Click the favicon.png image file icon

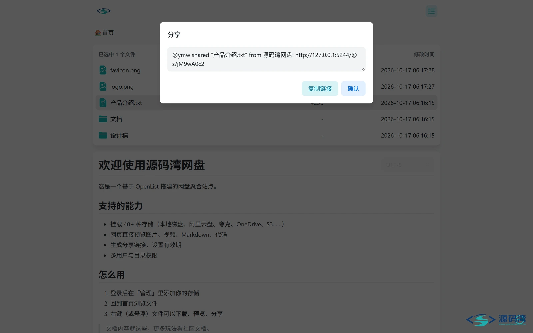(x=103, y=70)
